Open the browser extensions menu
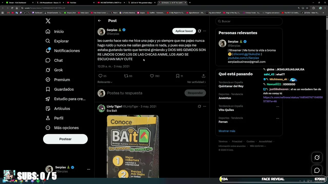This screenshot has width=328, height=184. tap(313, 8)
